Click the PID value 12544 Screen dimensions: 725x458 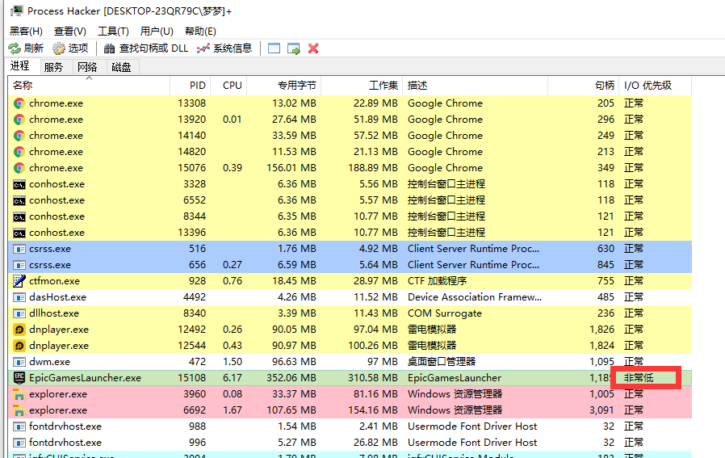tap(192, 346)
